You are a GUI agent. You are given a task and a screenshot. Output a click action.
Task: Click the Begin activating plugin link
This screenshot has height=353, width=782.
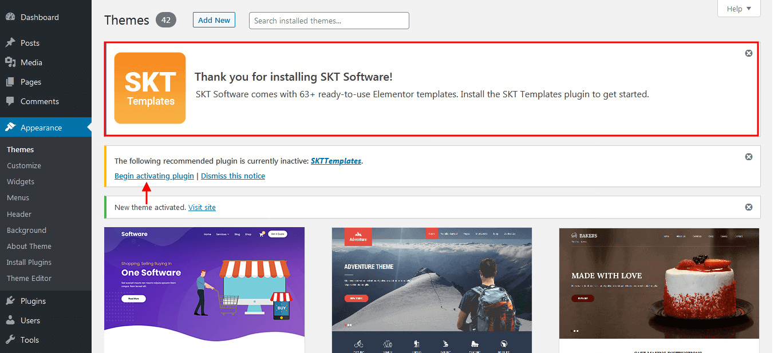(x=154, y=176)
